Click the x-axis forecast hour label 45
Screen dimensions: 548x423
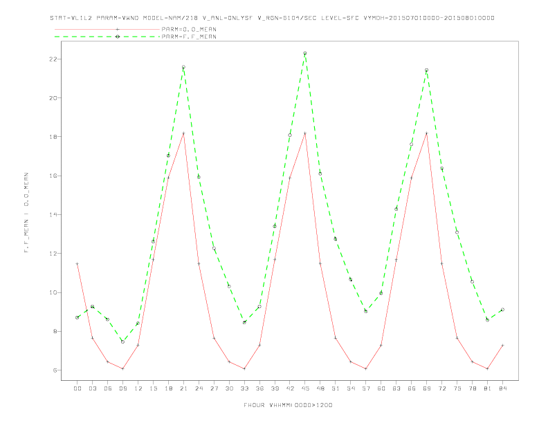305,388
